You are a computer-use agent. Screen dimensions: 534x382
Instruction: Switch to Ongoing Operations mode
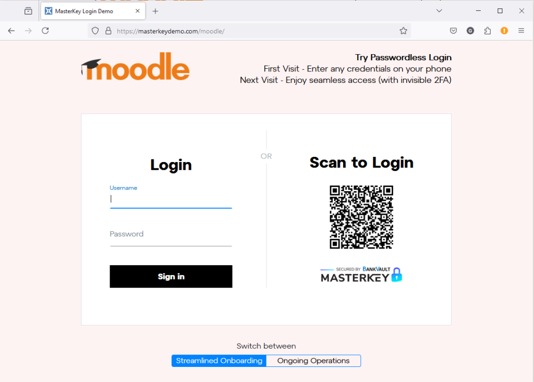(313, 361)
